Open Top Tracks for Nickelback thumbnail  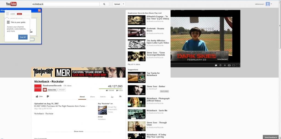pyautogui.click(x=137, y=77)
